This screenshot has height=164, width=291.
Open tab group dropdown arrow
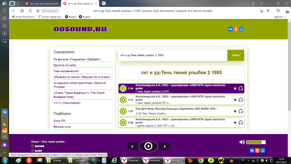18,3
